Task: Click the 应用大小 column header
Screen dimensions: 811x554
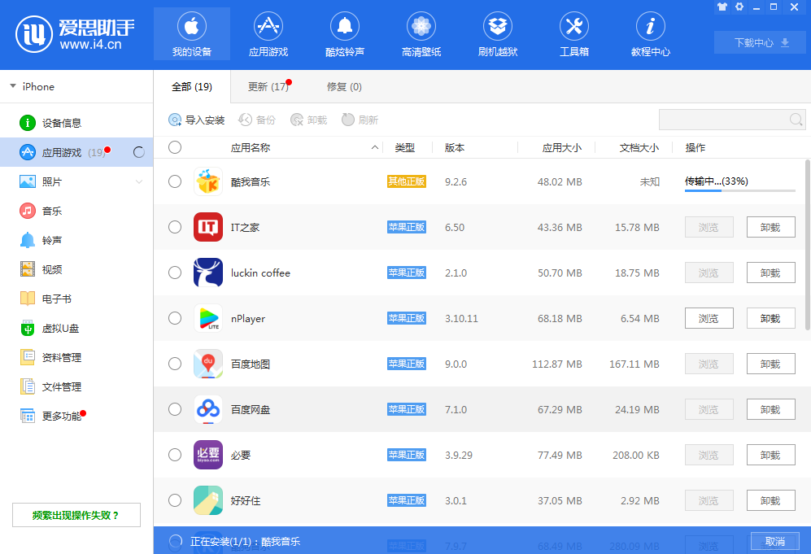Action: [x=562, y=147]
